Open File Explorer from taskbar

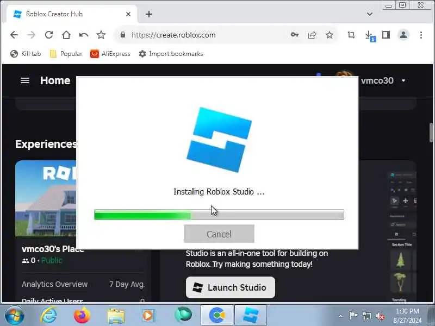tap(116, 316)
